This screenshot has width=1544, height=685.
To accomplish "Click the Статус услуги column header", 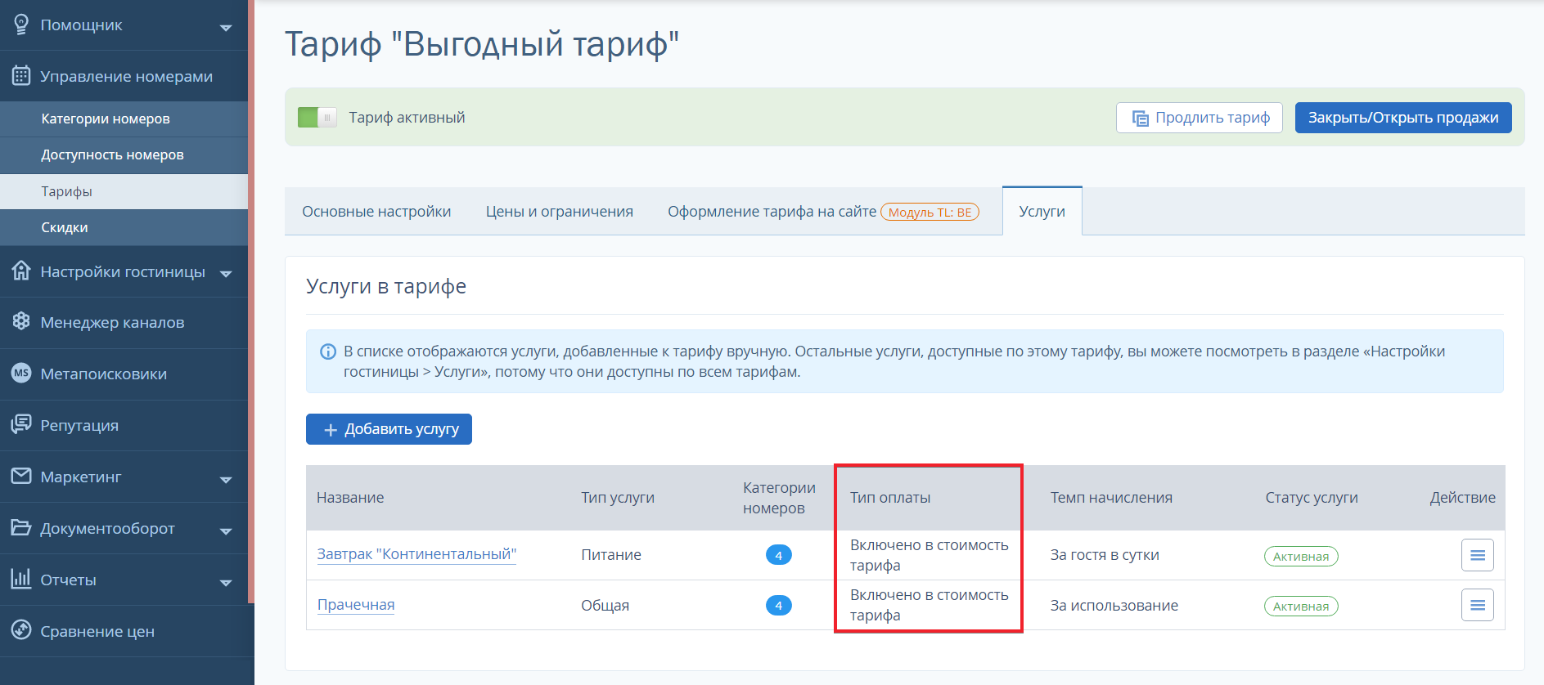I will (1312, 498).
